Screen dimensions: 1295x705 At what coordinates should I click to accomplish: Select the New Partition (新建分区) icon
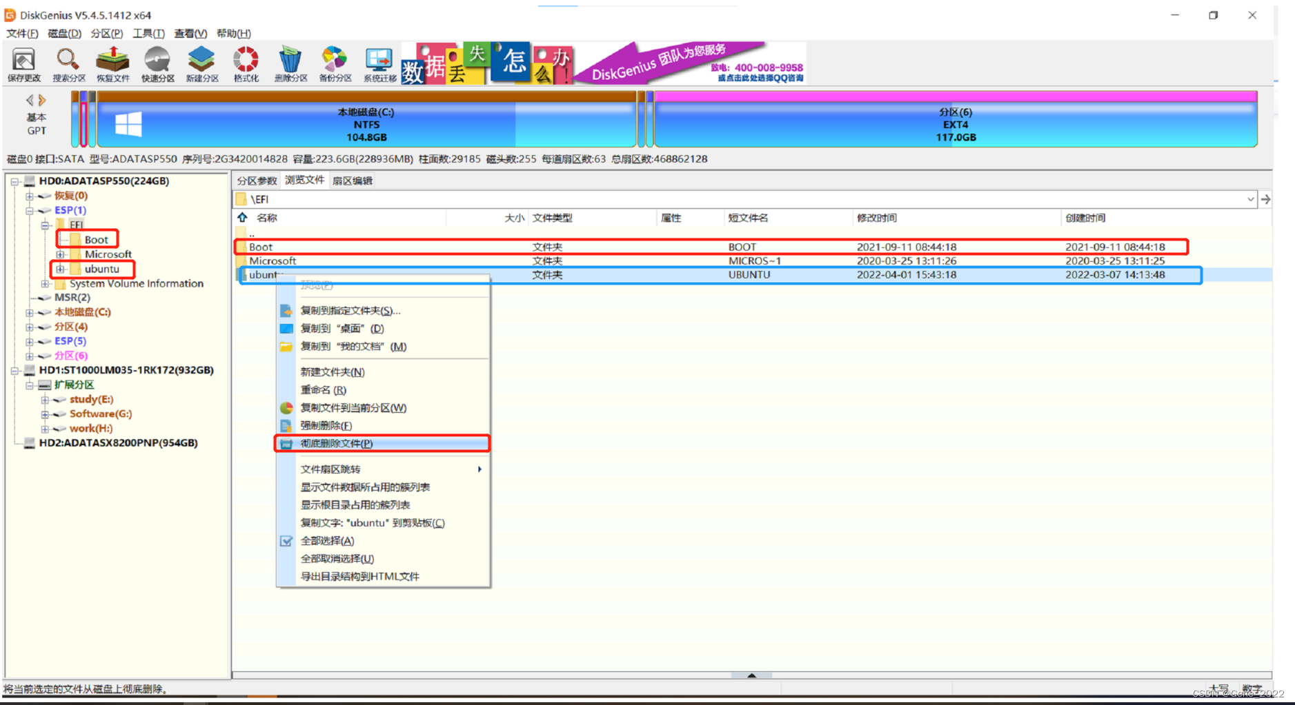pos(201,65)
